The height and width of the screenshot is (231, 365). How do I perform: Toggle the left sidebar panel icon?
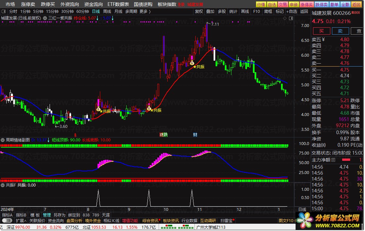click(4, 11)
